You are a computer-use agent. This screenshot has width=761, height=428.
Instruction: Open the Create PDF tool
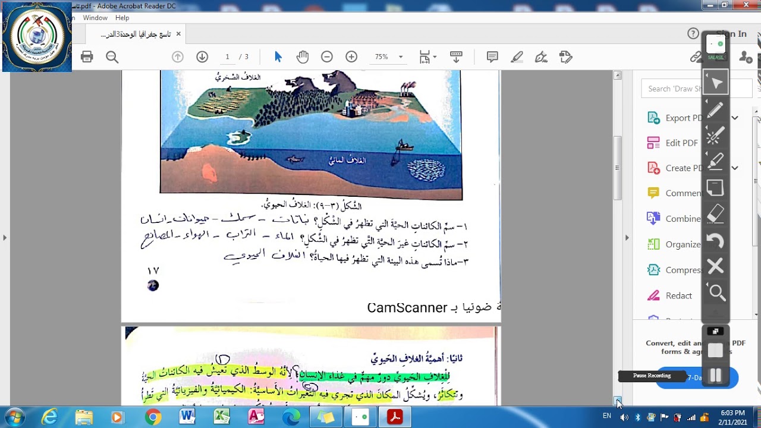tap(675, 168)
